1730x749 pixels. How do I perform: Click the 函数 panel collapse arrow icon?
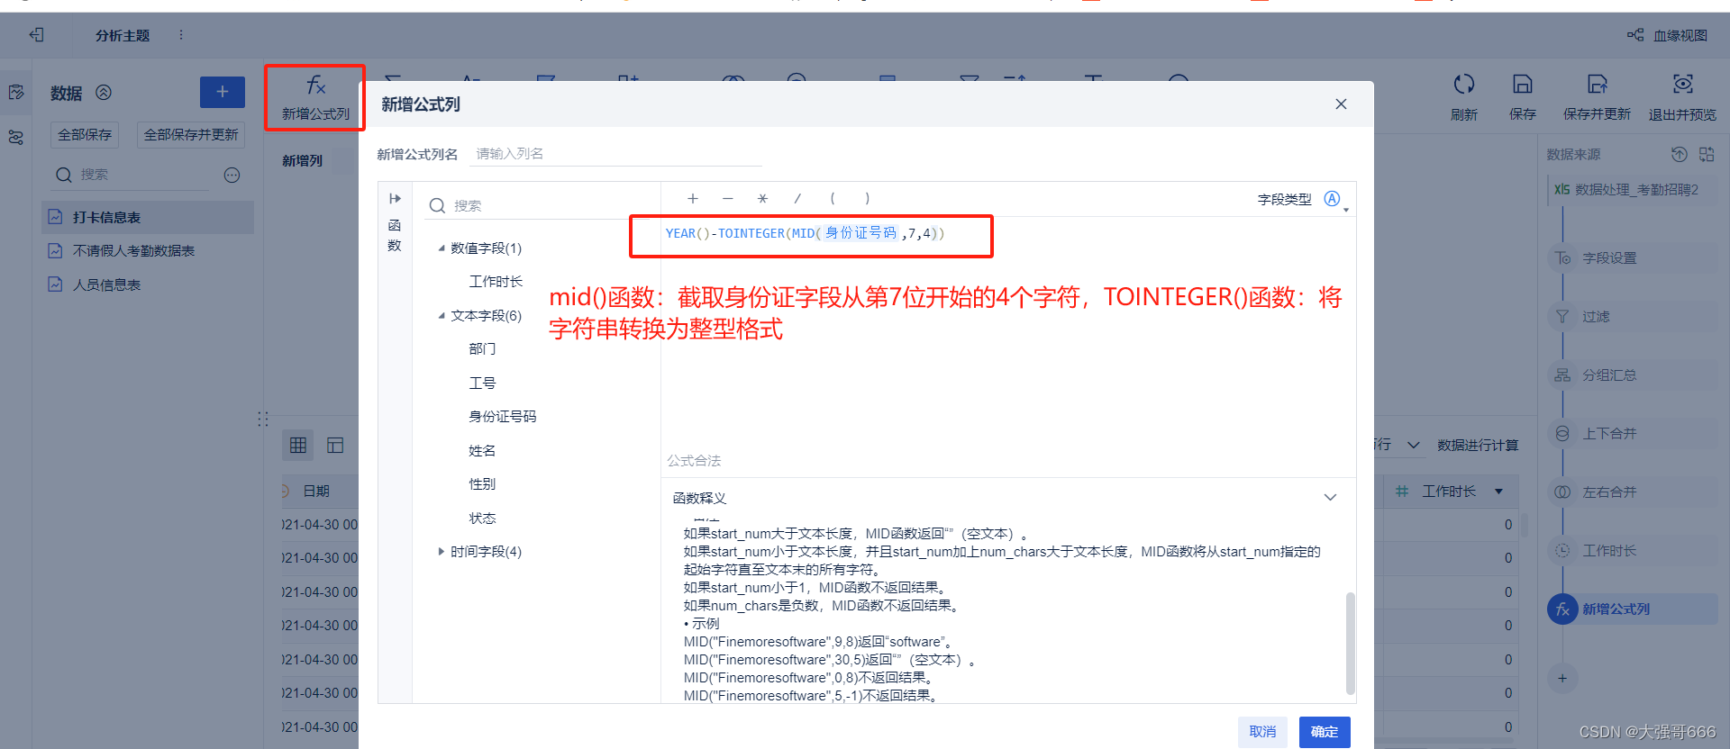[x=395, y=198]
